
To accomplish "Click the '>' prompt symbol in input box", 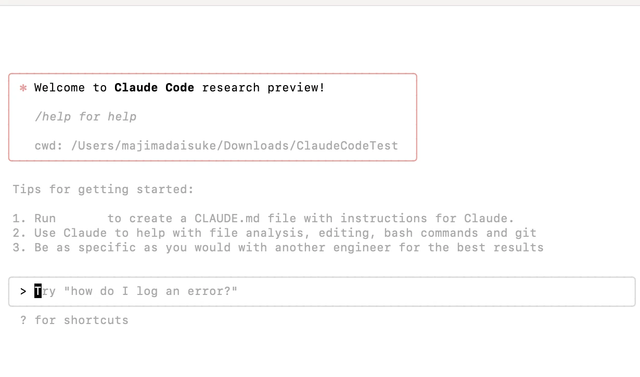I will 23,291.
